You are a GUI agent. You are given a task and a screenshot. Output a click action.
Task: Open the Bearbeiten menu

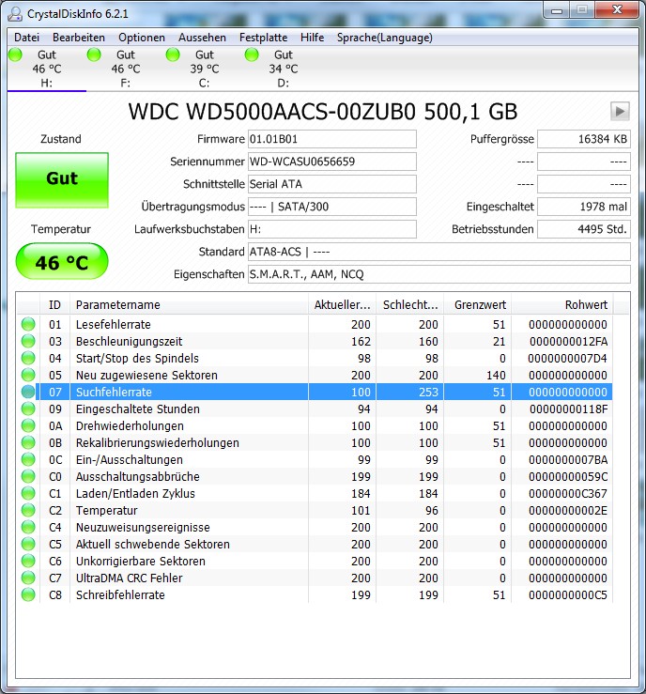click(79, 38)
